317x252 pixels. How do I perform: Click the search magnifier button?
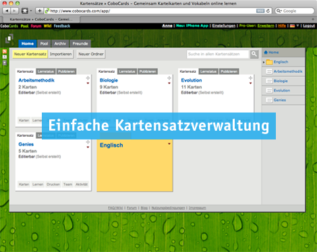tap(254, 54)
